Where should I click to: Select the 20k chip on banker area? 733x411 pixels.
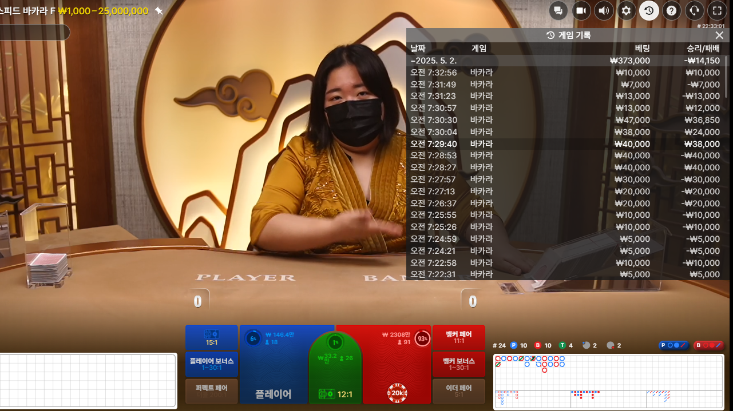[x=397, y=392]
